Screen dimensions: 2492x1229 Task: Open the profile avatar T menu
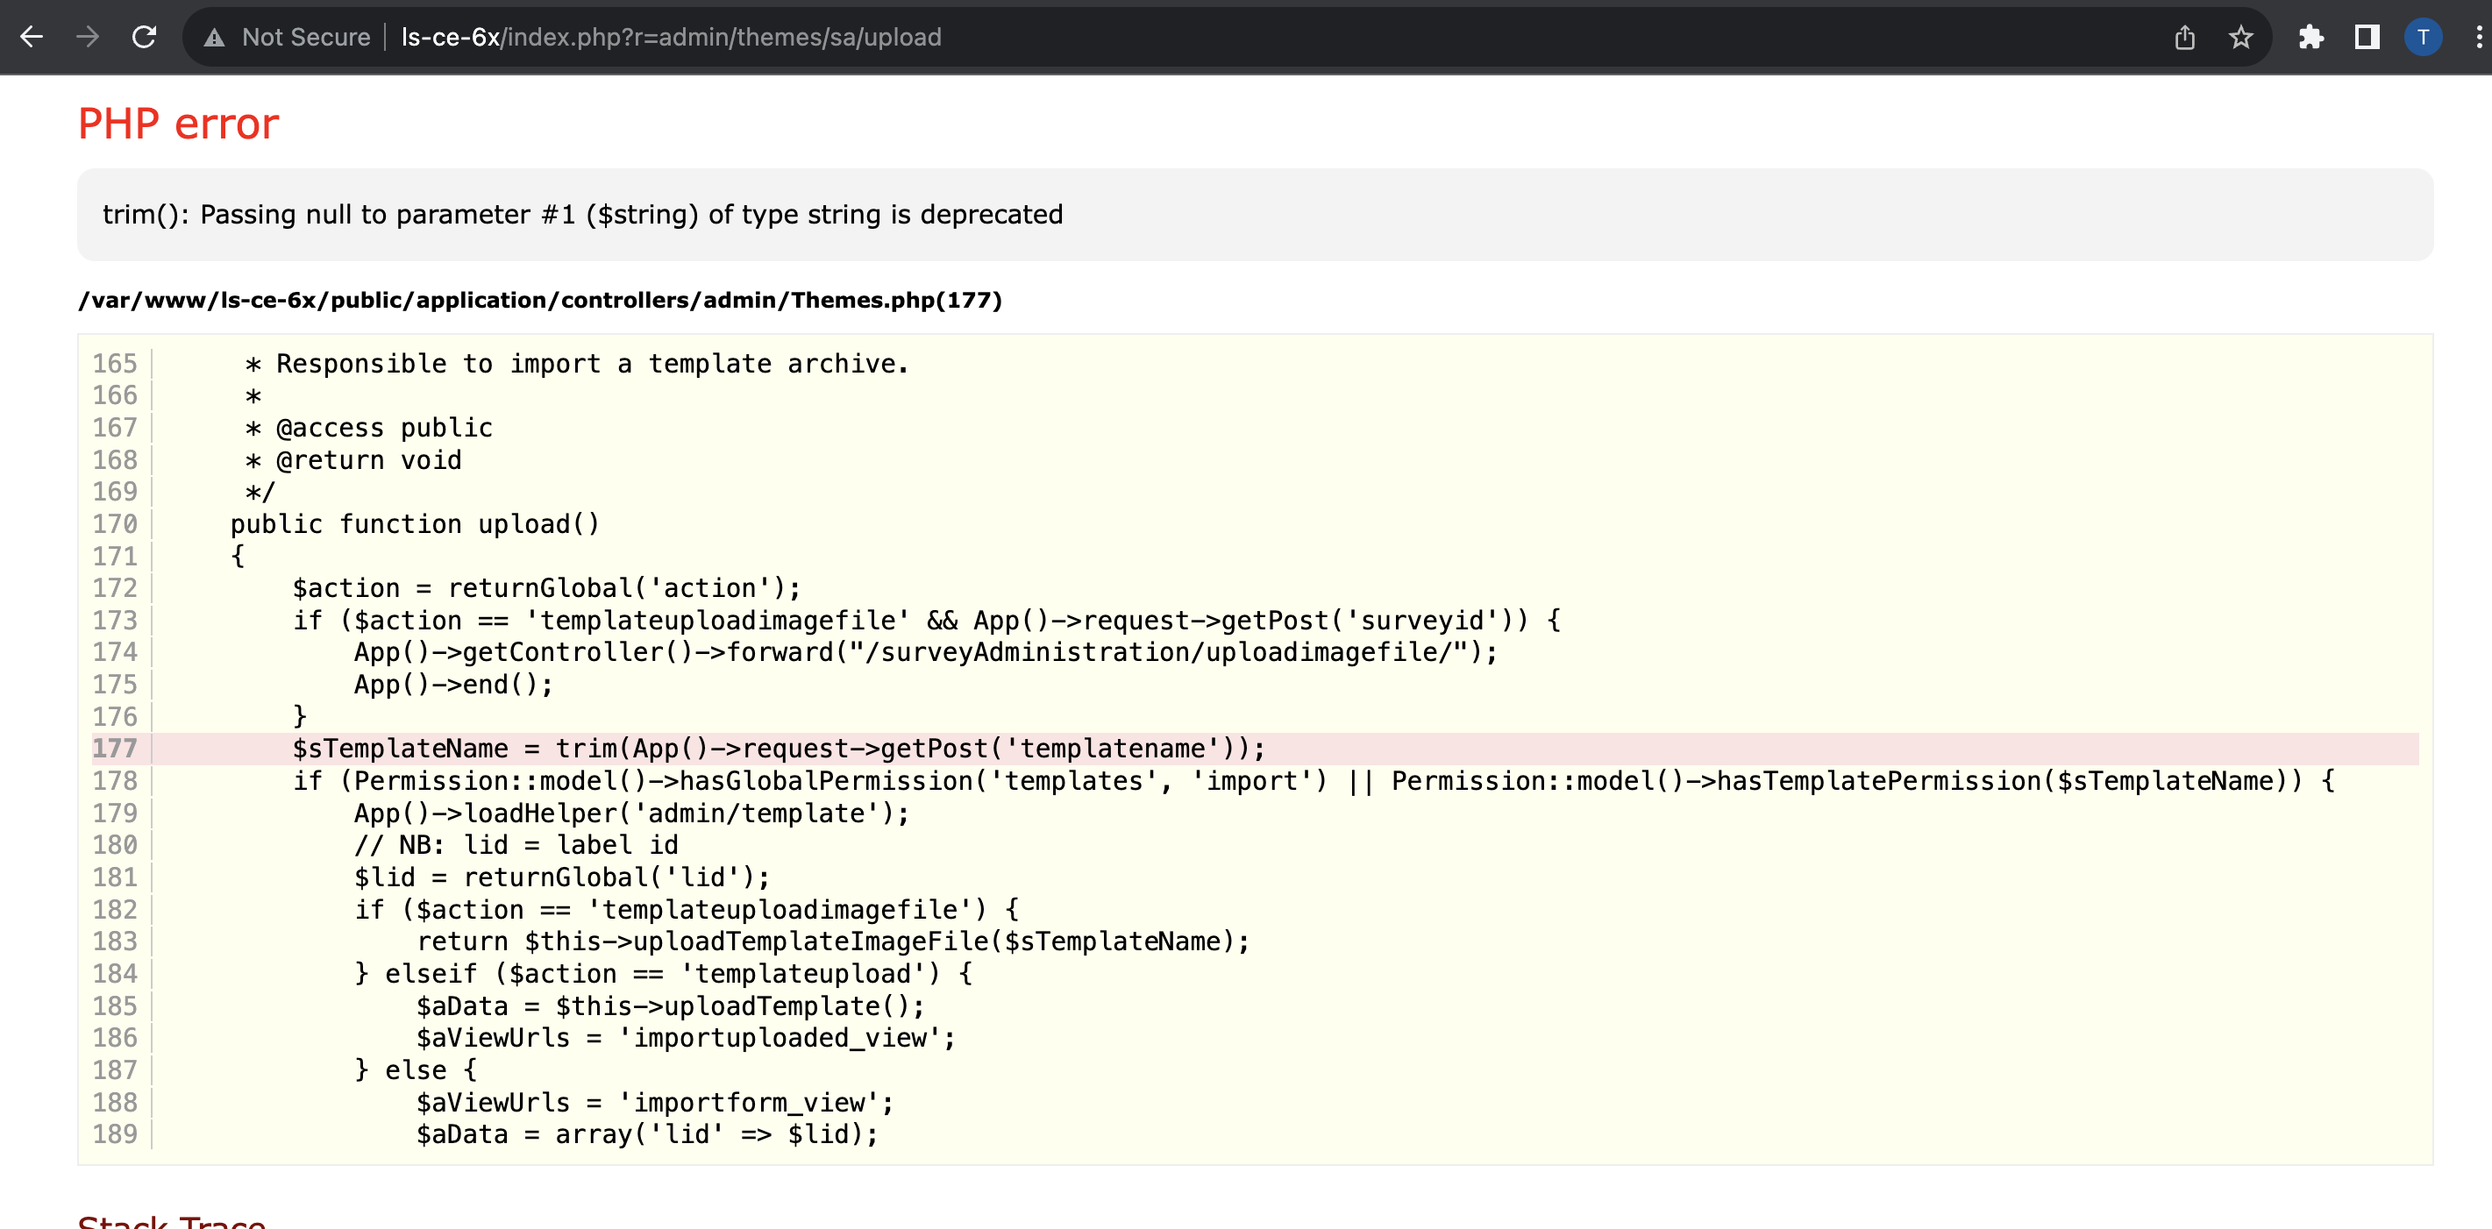2423,38
